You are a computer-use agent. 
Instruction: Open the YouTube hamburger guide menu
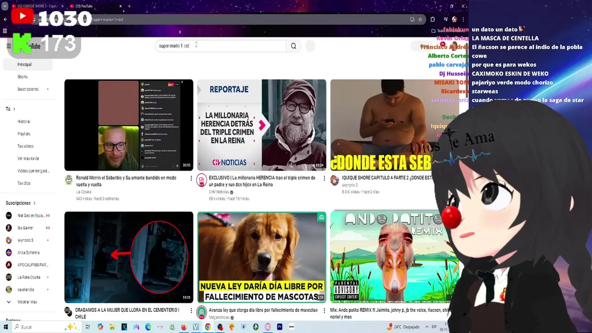8,46
